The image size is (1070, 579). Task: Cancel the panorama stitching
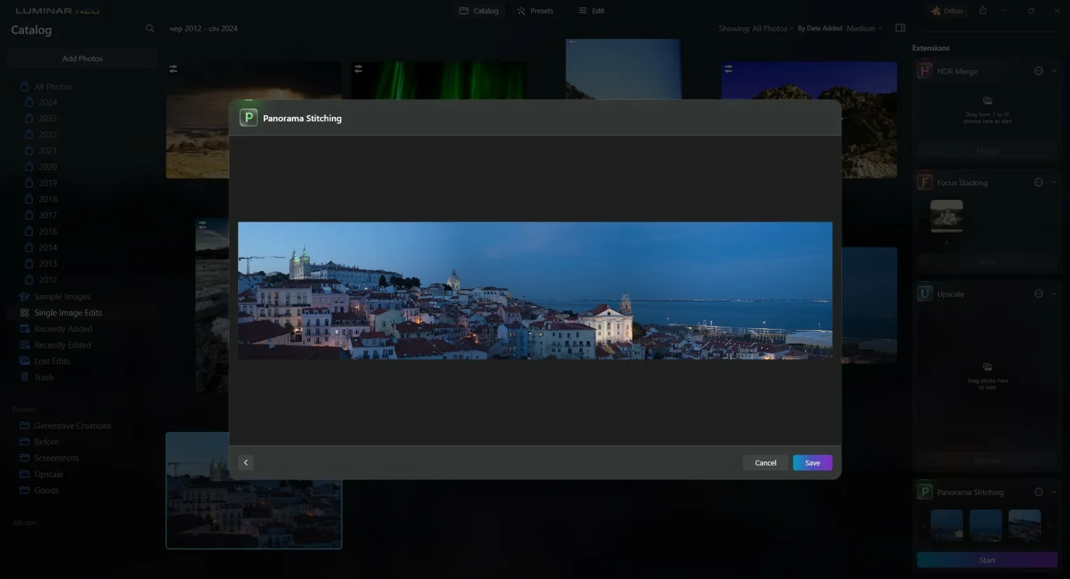pos(765,463)
